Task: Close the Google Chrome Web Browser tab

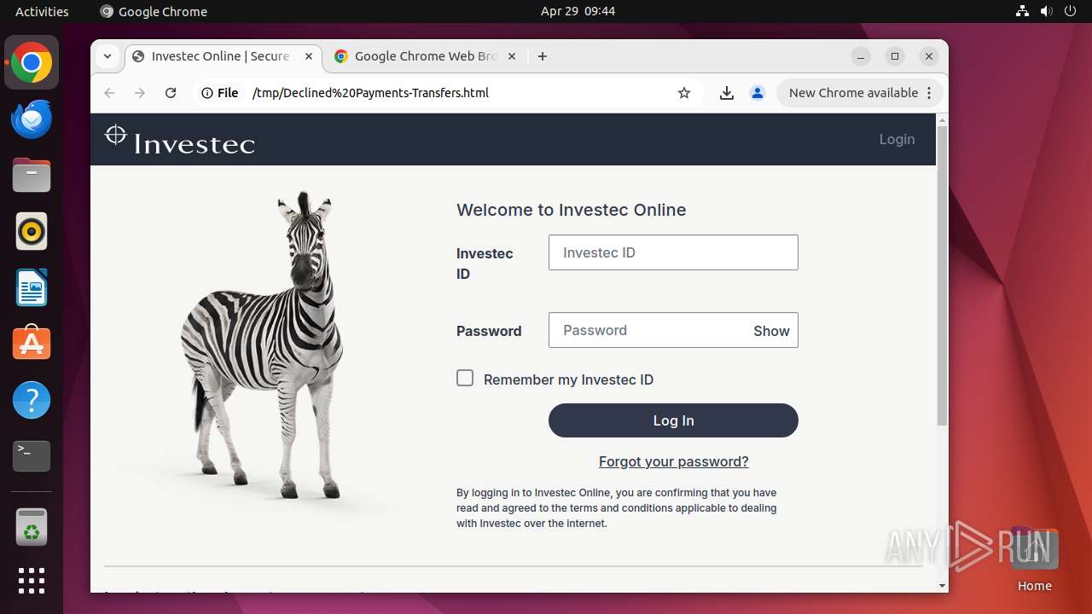Action: pyautogui.click(x=512, y=56)
